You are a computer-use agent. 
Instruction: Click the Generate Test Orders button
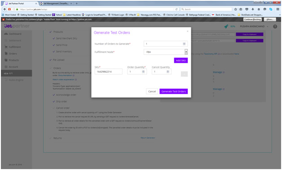coord(173,92)
